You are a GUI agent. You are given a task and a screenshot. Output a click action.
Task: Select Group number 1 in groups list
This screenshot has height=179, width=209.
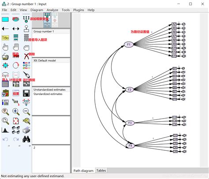click(44, 31)
